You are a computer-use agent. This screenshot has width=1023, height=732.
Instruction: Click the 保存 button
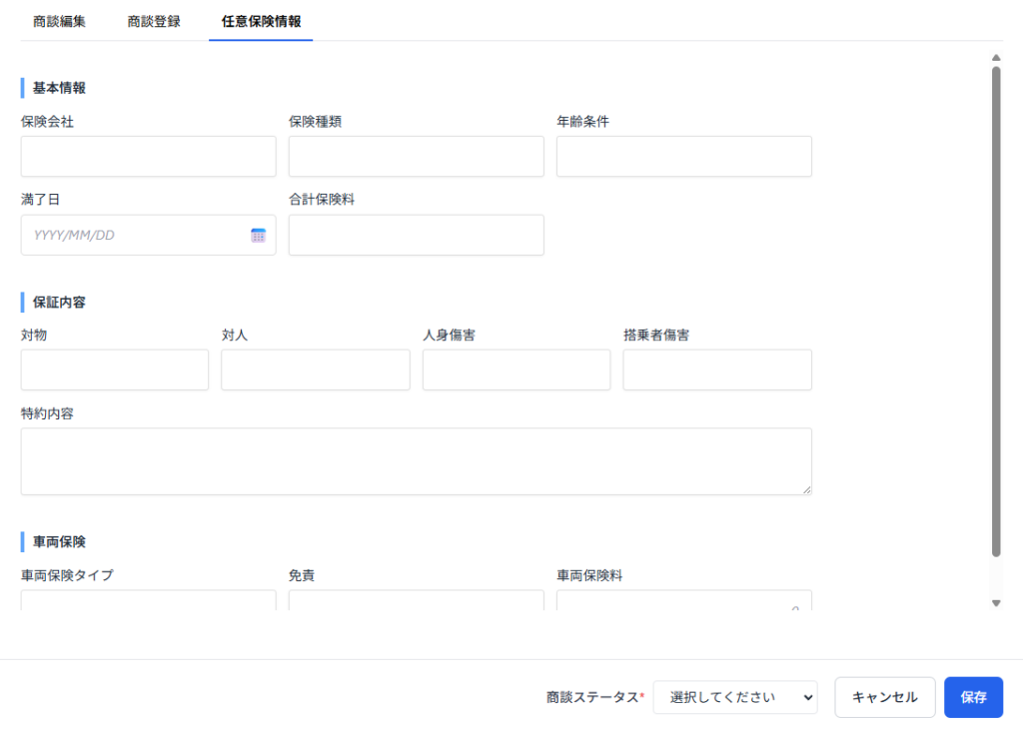[973, 698]
